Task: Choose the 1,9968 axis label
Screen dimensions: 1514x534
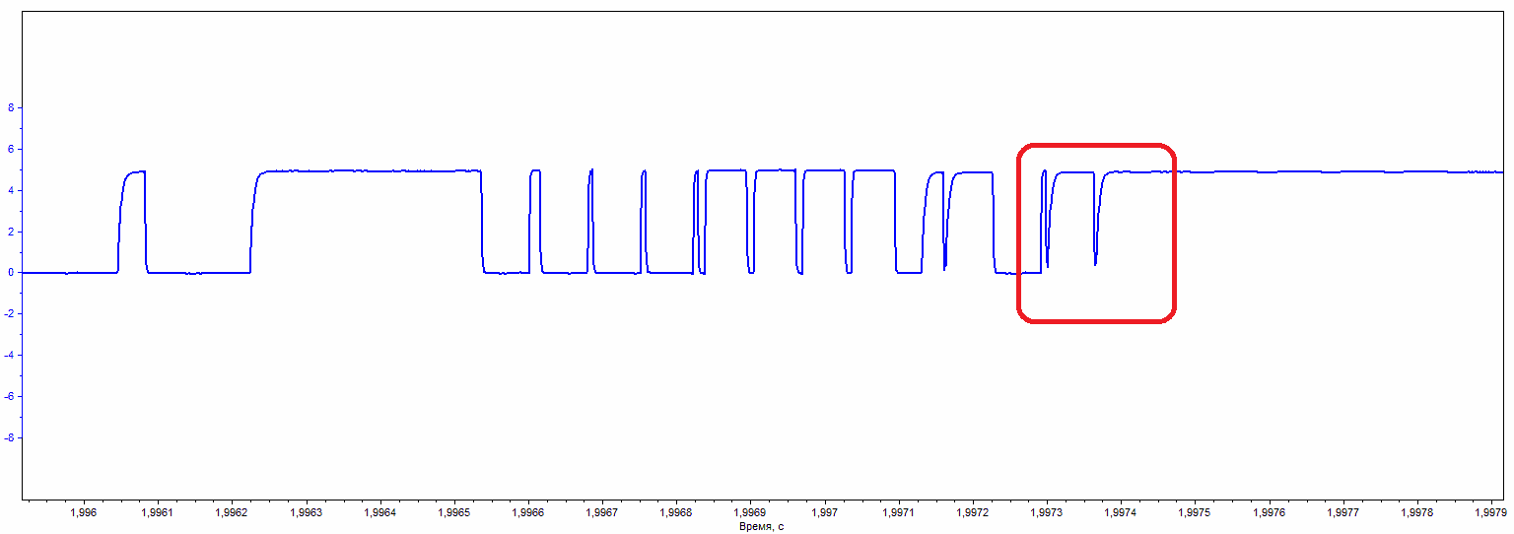Action: point(676,513)
